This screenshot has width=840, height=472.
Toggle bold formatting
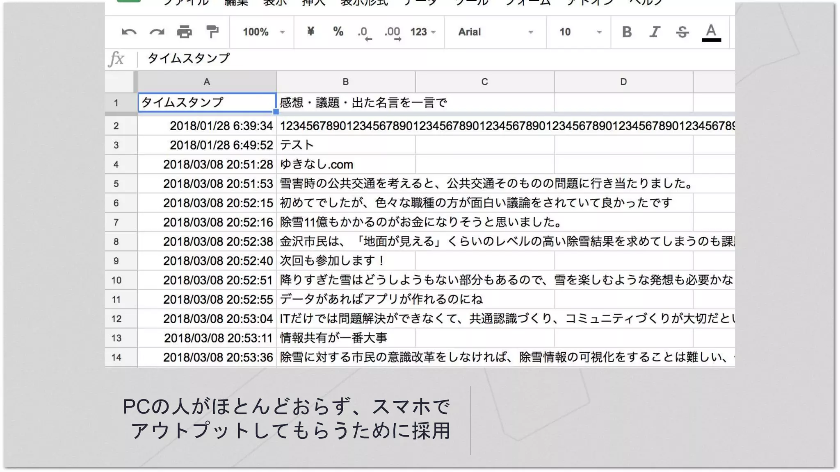626,32
